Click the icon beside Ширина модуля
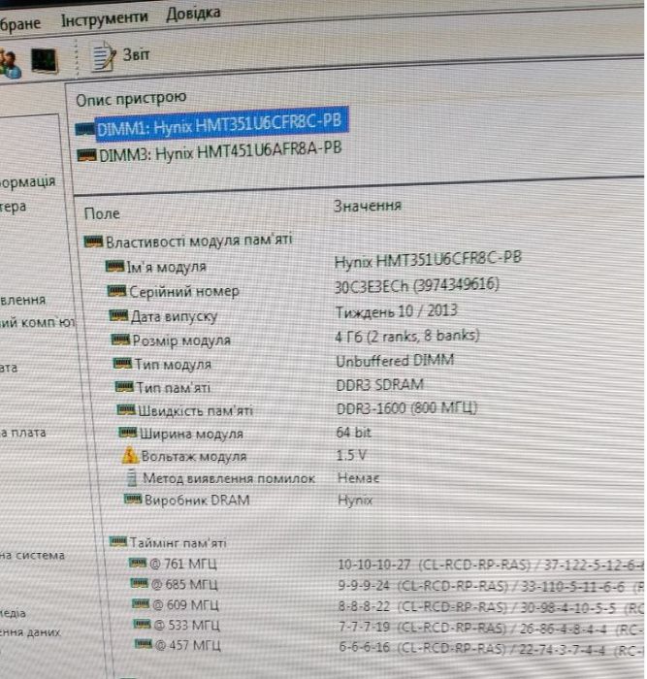 coord(128,433)
